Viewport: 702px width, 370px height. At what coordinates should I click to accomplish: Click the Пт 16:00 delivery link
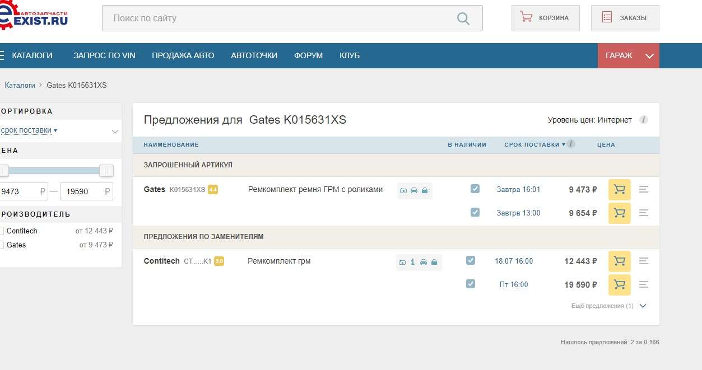[x=514, y=284]
